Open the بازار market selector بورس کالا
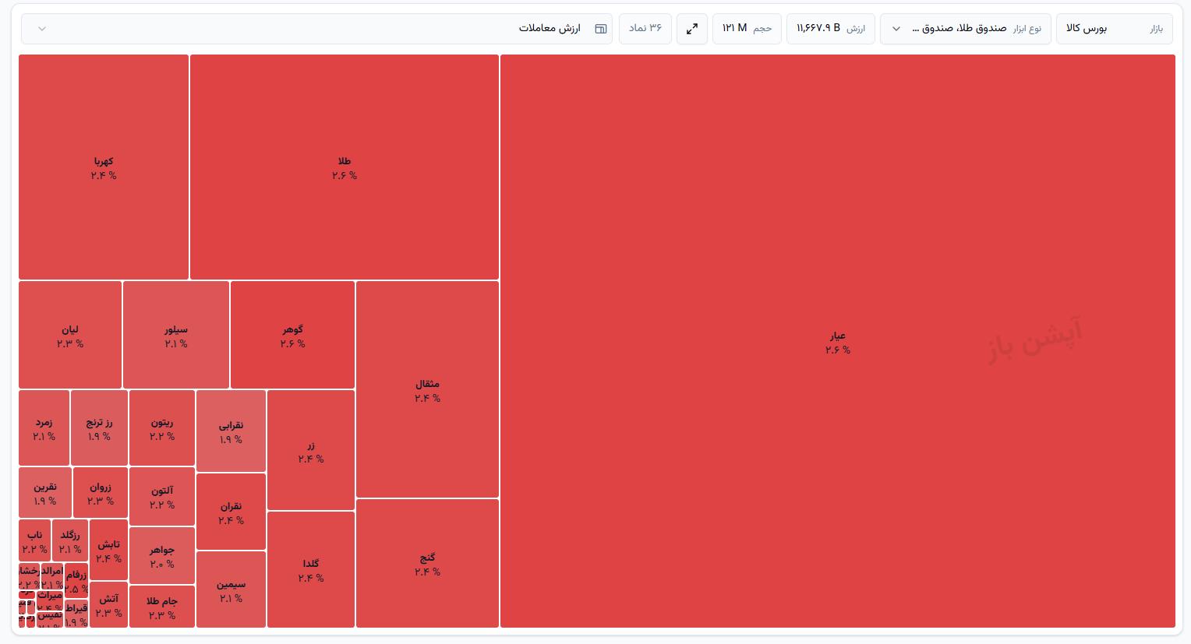This screenshot has height=644, width=1191. [x=1115, y=29]
